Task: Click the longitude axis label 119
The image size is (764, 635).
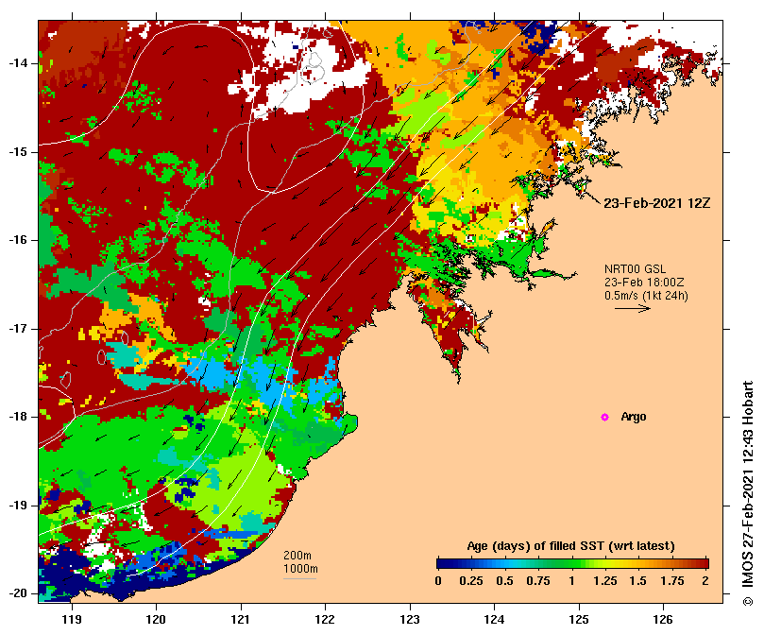Action: 72,619
